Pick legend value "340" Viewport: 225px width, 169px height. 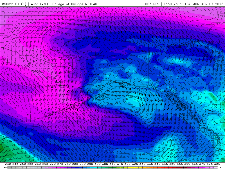(x=157, y=164)
